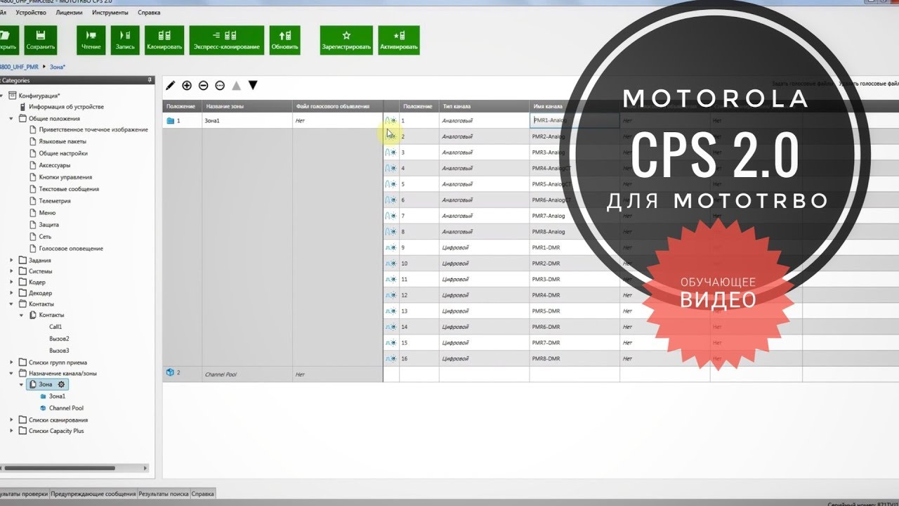Click the Название зоны column header
This screenshot has width=899, height=506.
click(247, 106)
